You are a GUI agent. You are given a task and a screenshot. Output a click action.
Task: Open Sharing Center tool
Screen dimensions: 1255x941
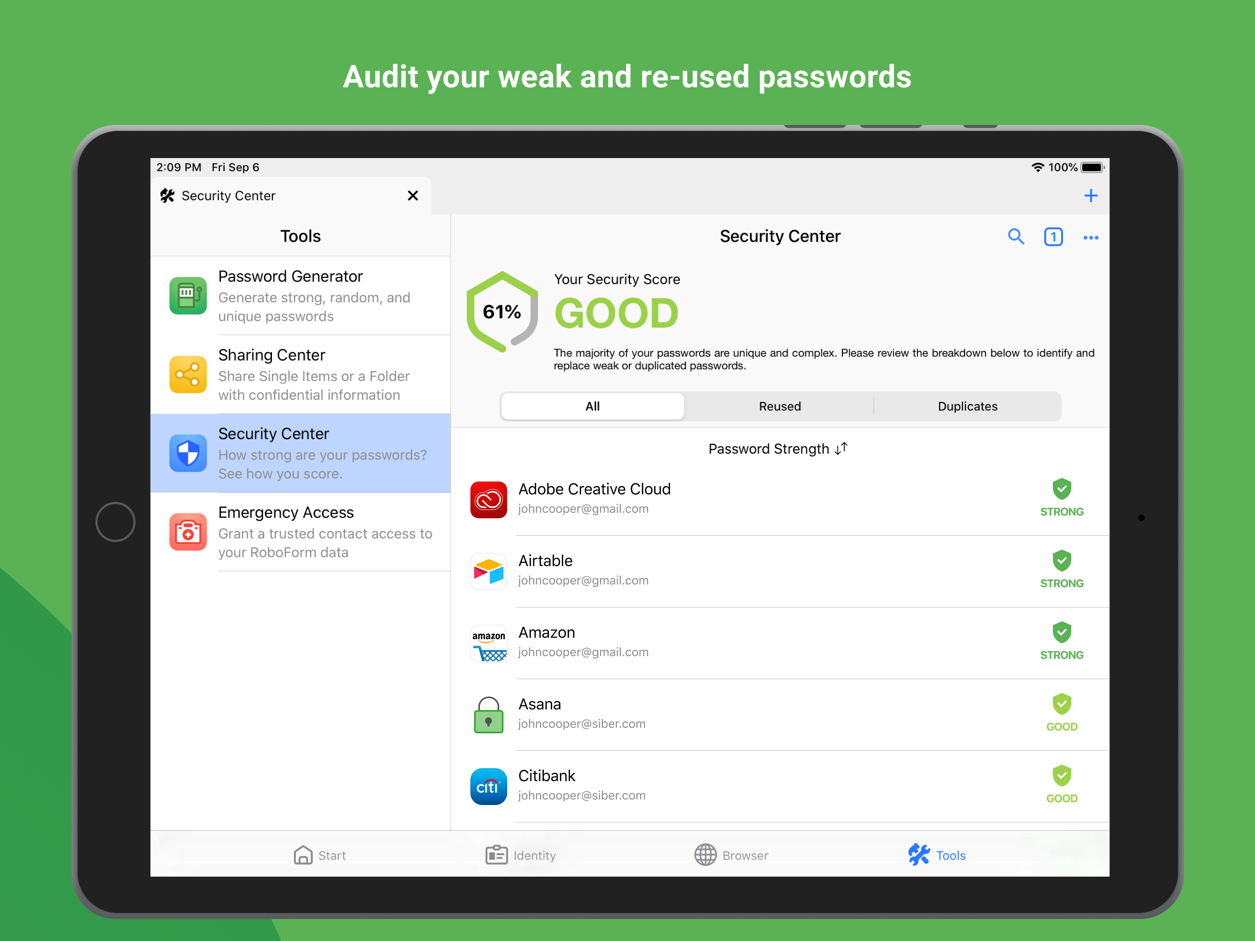coord(301,374)
